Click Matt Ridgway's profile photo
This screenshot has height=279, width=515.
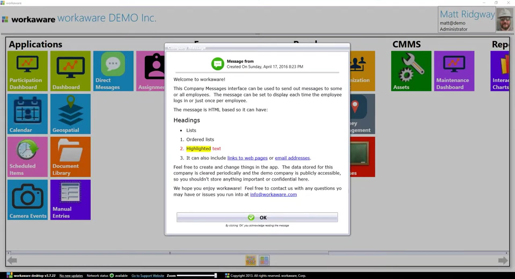(x=505, y=19)
